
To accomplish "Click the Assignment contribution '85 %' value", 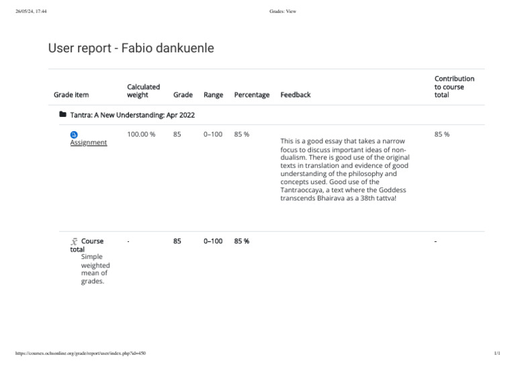I will [441, 134].
